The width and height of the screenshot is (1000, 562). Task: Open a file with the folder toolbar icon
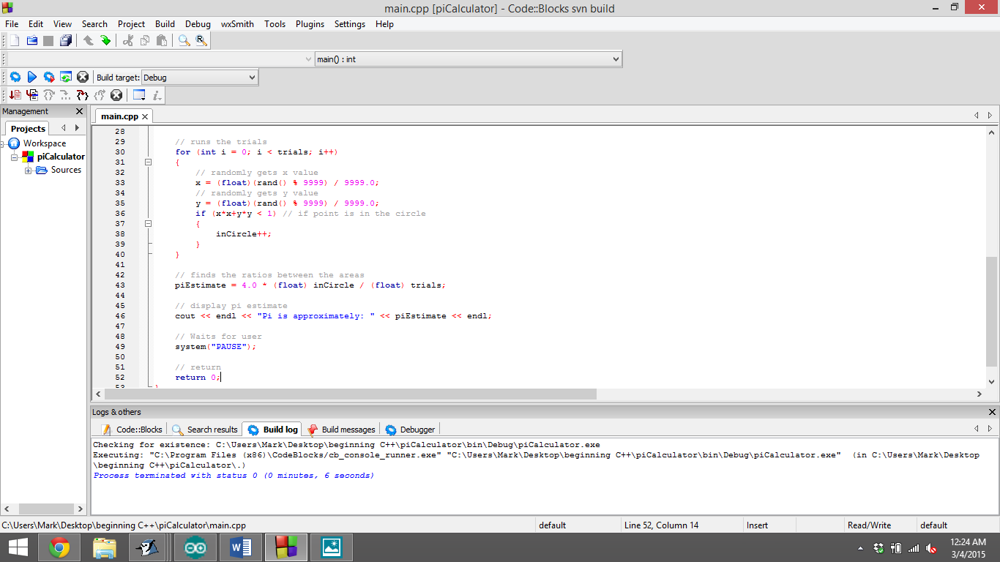click(31, 40)
